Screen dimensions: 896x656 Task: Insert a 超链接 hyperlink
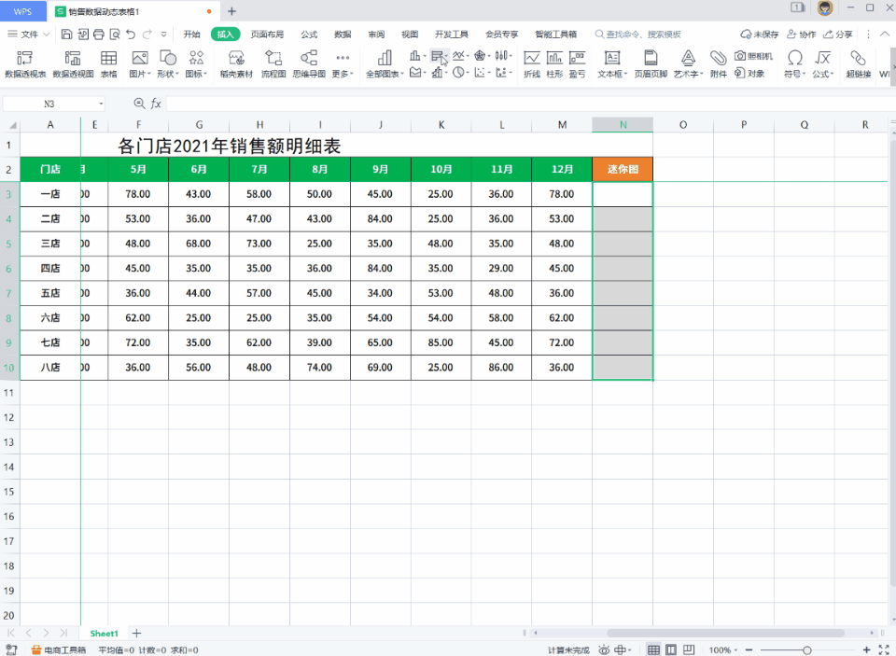[858, 63]
